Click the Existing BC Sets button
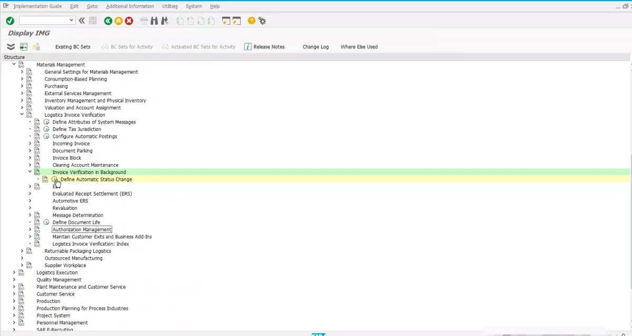The width and height of the screenshot is (632, 336). pos(73,47)
